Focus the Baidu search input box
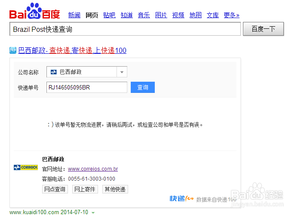The image size is (301, 215). coord(125,29)
